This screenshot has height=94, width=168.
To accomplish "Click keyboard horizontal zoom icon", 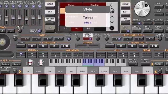I will click(x=30, y=62).
